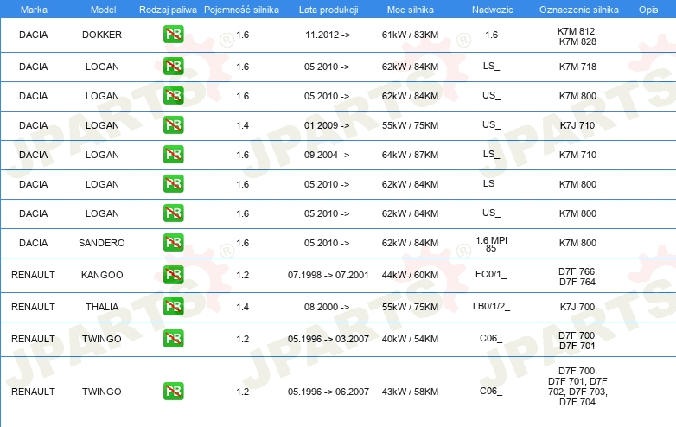Click 55kW / 75KM in the THALIA row

click(410, 307)
